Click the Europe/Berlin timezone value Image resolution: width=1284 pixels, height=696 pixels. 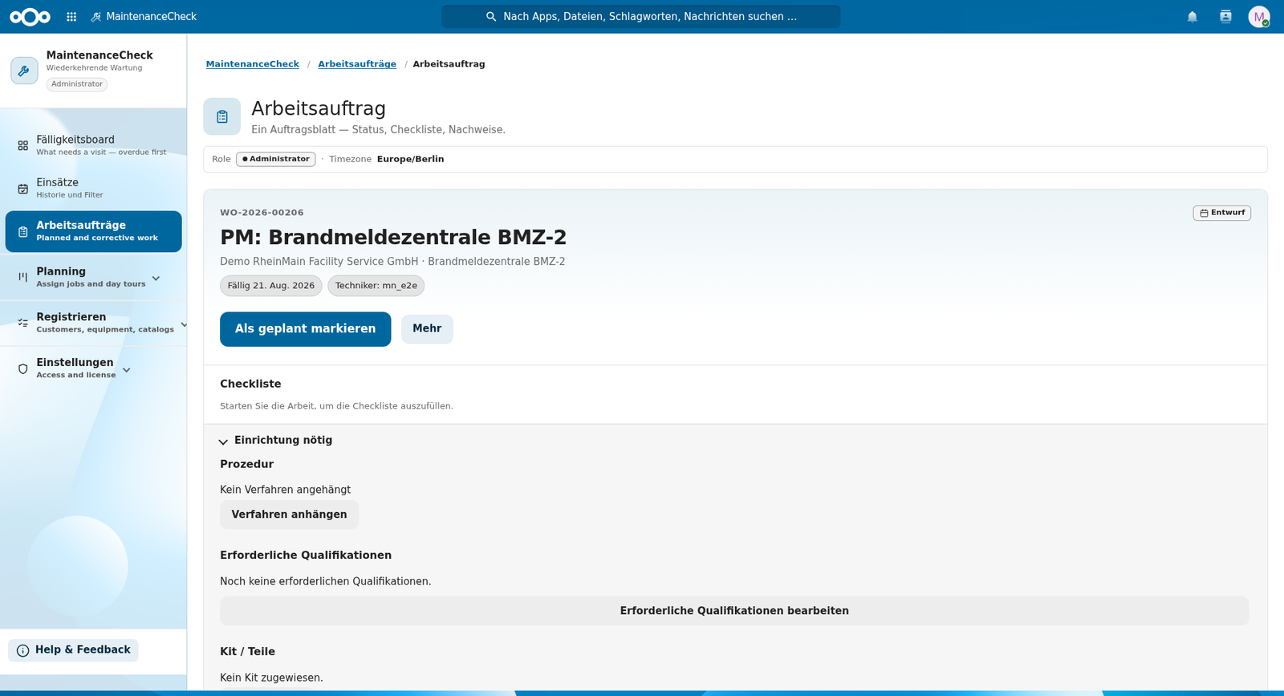410,159
